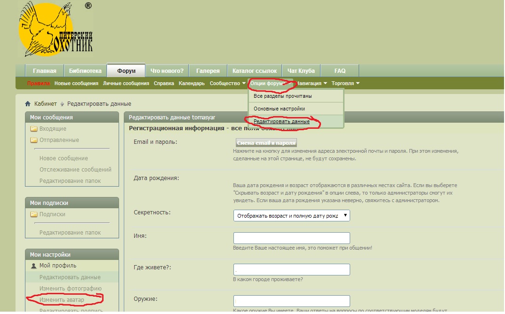This screenshot has height=314, width=505.
Task: Select Основные настройки from the dropdown menu
Action: 279,109
